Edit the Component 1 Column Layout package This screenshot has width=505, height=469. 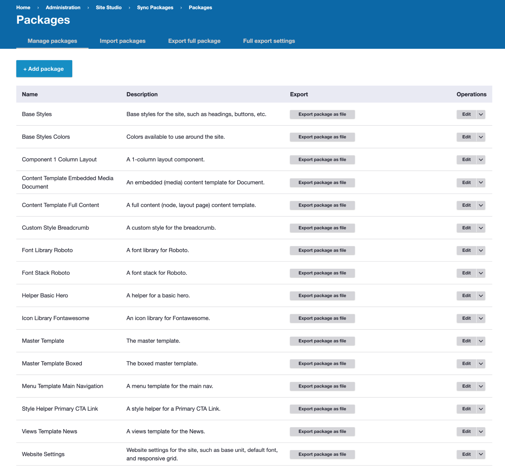point(466,159)
